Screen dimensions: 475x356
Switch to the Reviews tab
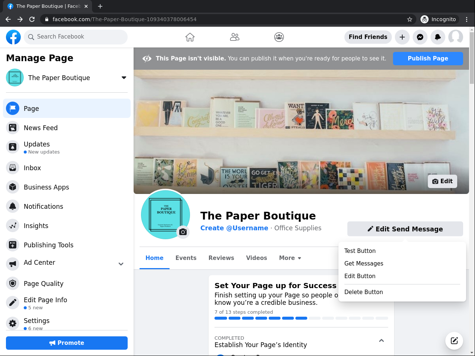(221, 258)
